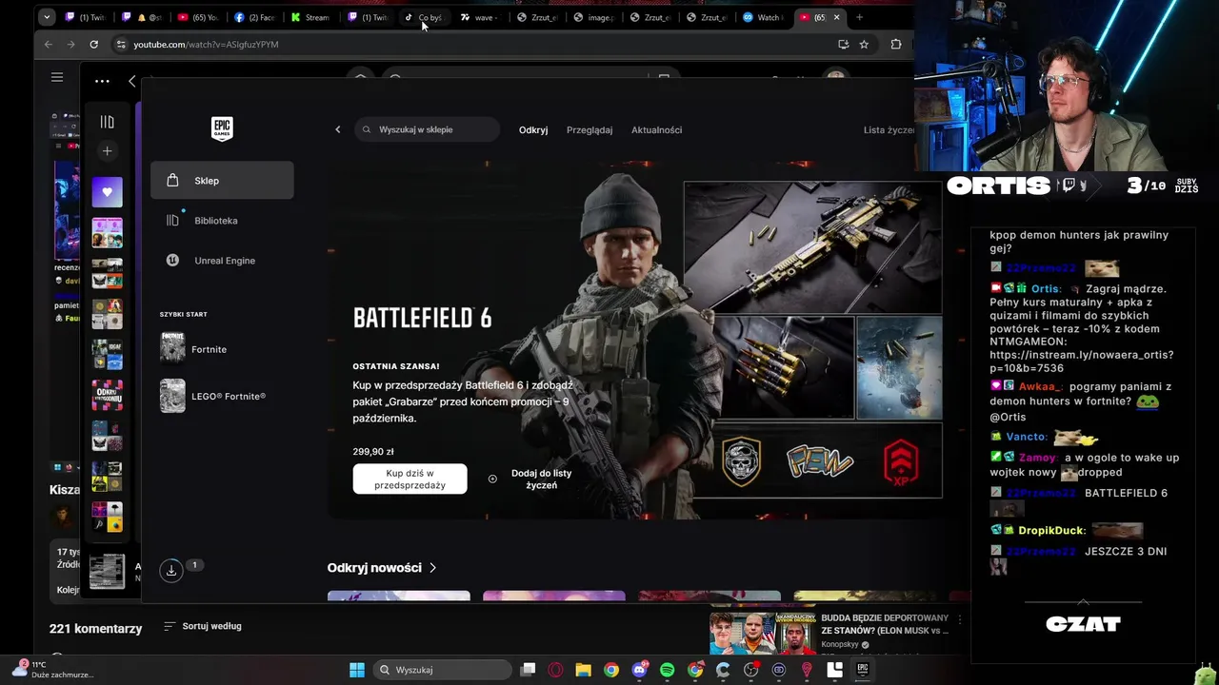
Task: Click the skull emblem reward image
Action: 741,462
